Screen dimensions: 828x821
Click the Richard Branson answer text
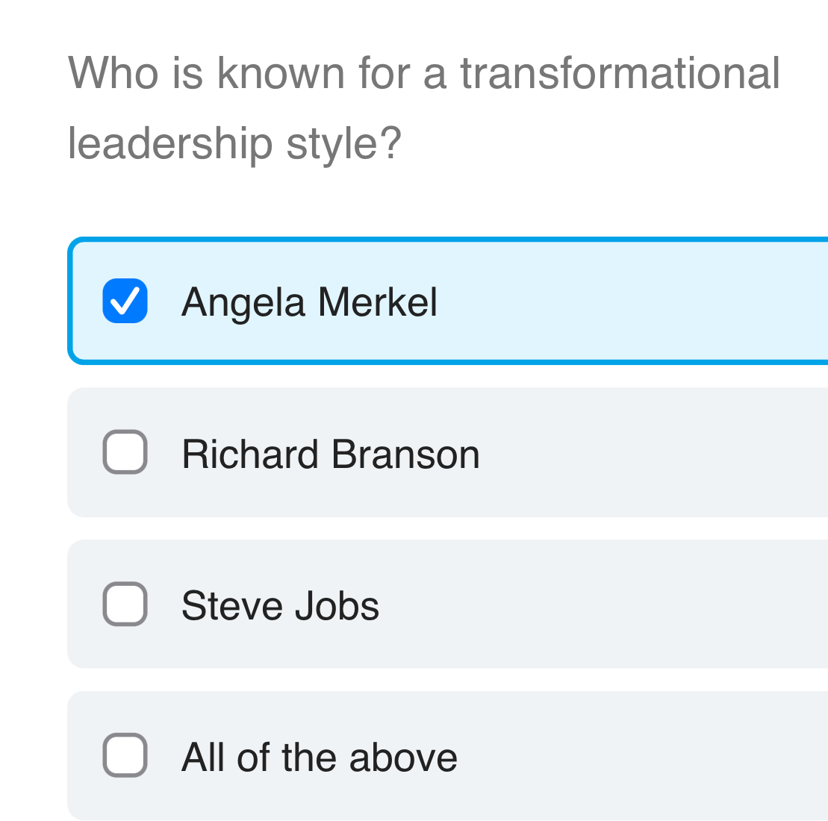(330, 454)
